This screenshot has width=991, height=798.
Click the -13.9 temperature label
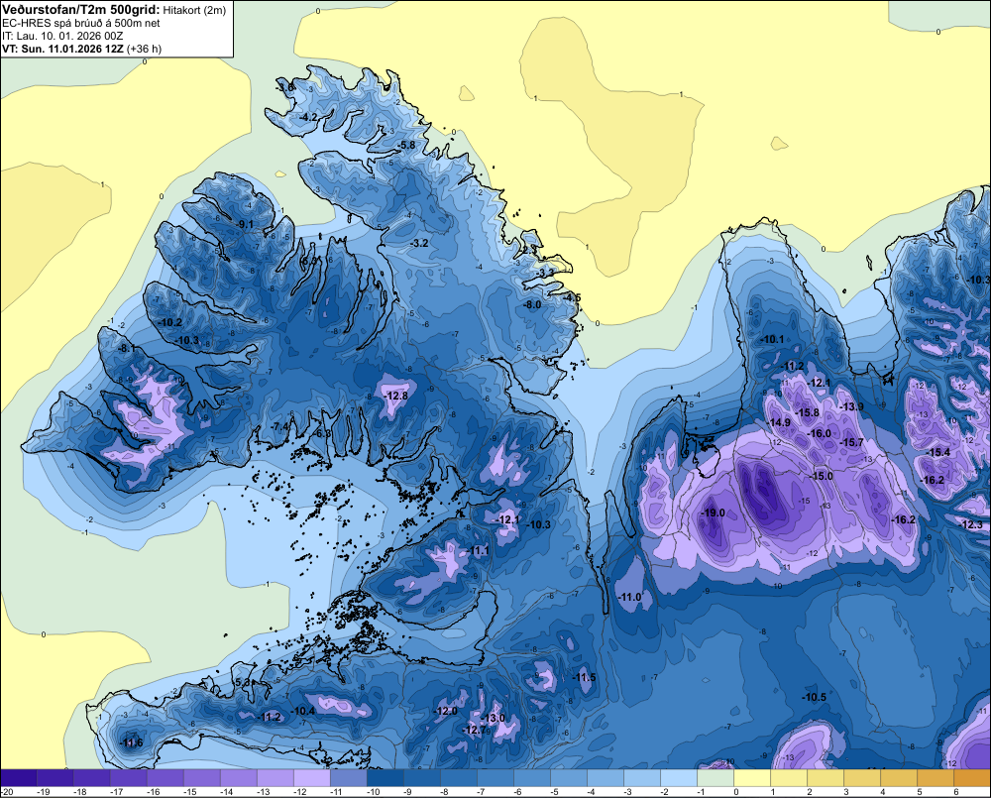click(851, 406)
